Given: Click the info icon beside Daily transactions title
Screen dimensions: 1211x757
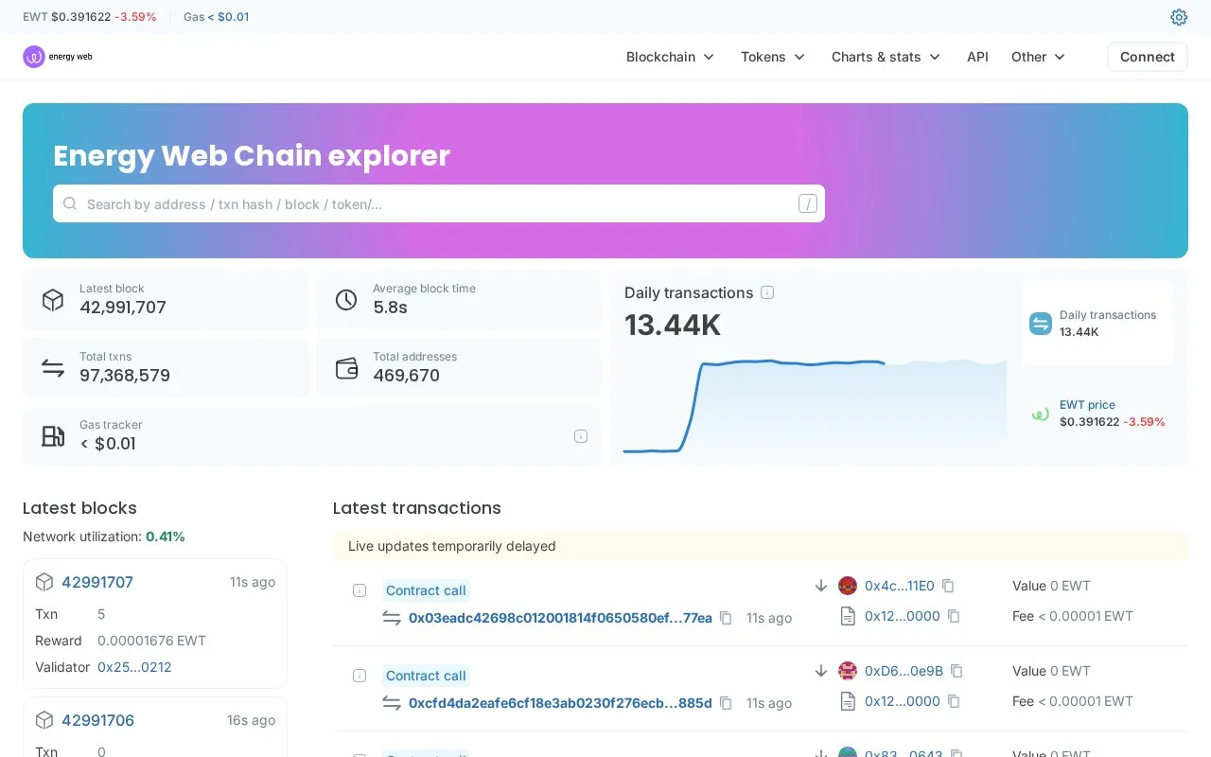Looking at the screenshot, I should coord(767,292).
